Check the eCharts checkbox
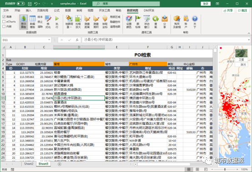 (4, 21)
